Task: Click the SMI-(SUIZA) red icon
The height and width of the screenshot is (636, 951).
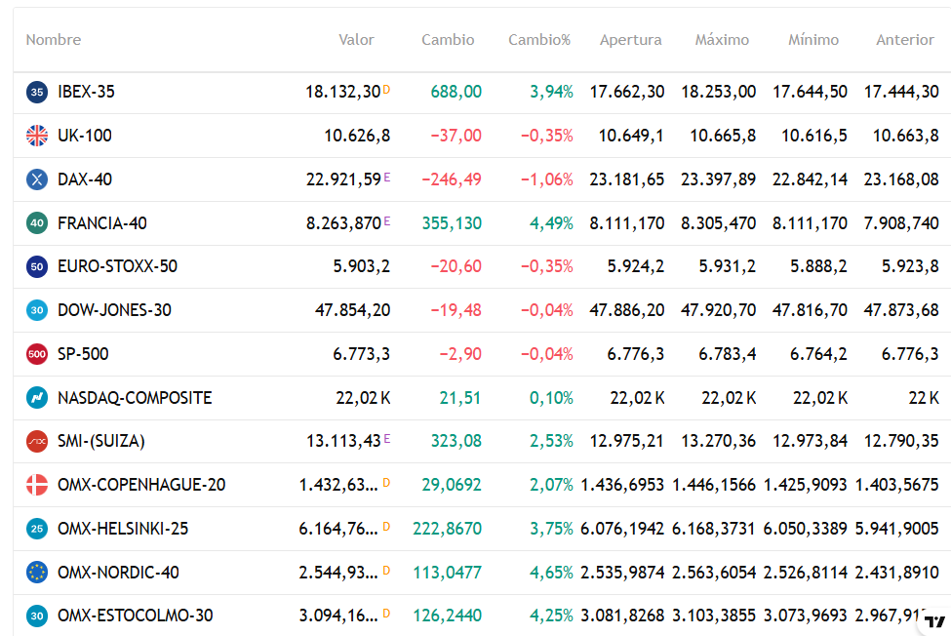Action: pos(37,441)
